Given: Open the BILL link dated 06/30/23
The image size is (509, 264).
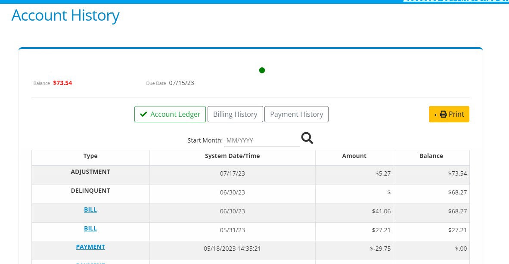Looking at the screenshot, I should (90, 210).
